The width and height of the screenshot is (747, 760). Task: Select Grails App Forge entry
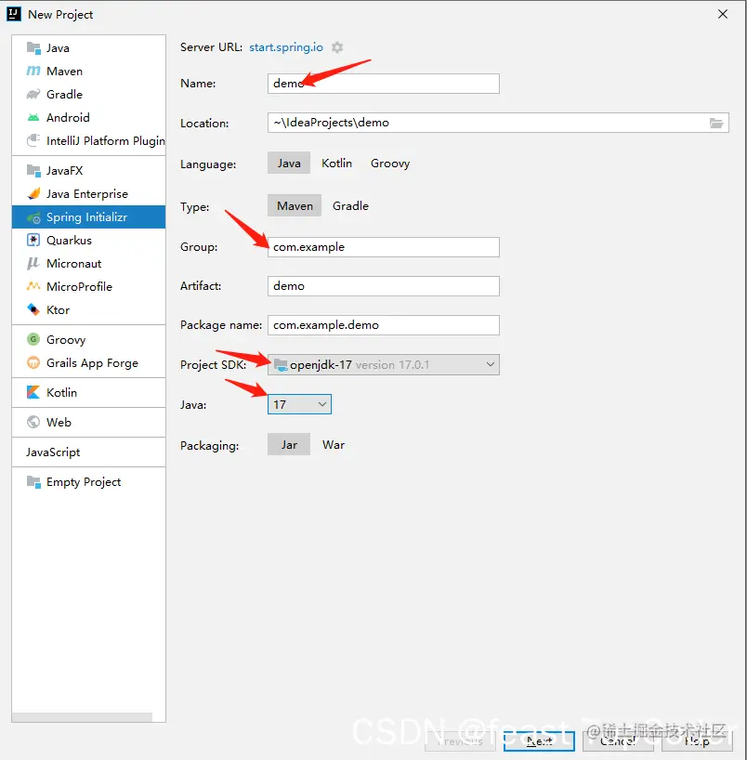click(x=88, y=362)
